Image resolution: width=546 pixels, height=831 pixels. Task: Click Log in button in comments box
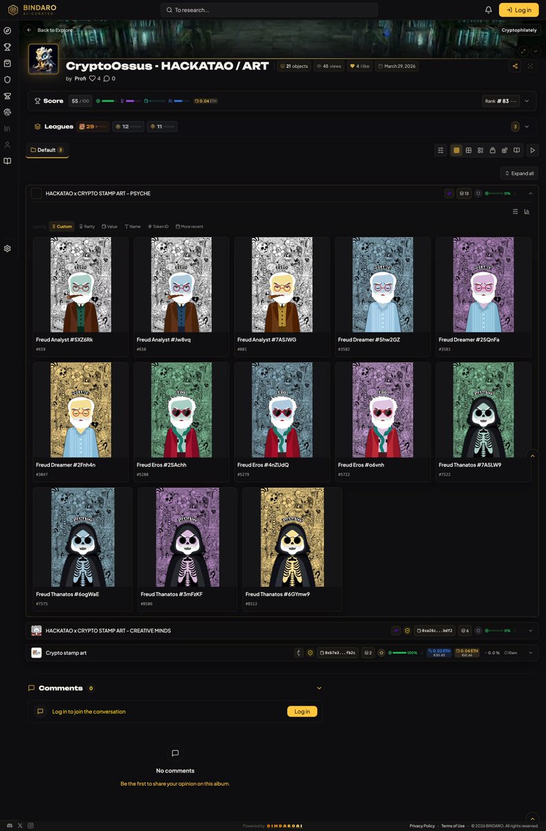[x=302, y=711]
